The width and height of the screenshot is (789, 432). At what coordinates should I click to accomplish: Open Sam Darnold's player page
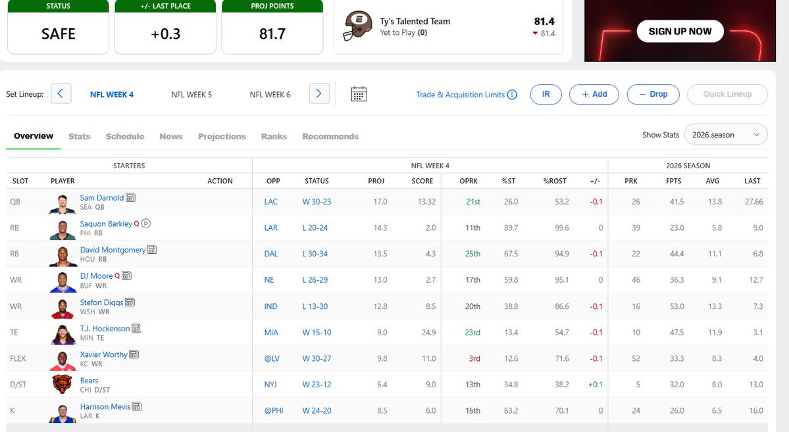coord(101,198)
